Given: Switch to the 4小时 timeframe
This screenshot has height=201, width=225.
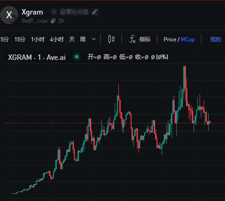Looking at the screenshot, I should [57, 39].
